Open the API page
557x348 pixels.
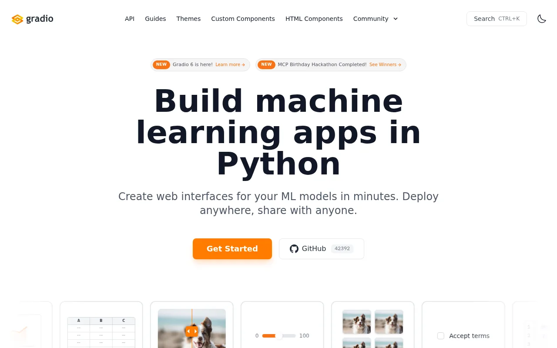pyautogui.click(x=130, y=19)
